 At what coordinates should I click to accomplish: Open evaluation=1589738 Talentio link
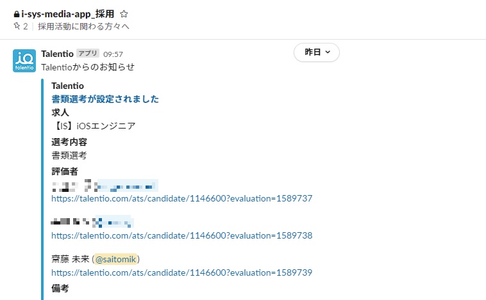(182, 235)
